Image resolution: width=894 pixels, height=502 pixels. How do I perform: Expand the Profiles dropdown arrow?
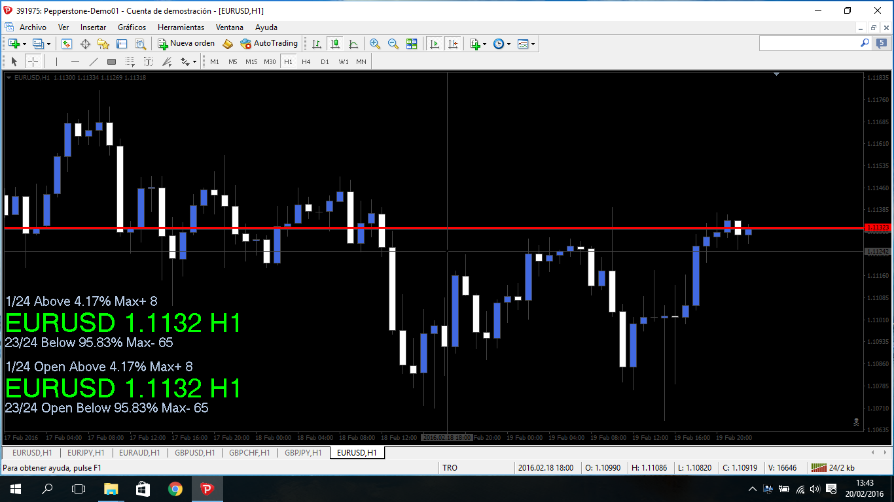click(x=48, y=44)
